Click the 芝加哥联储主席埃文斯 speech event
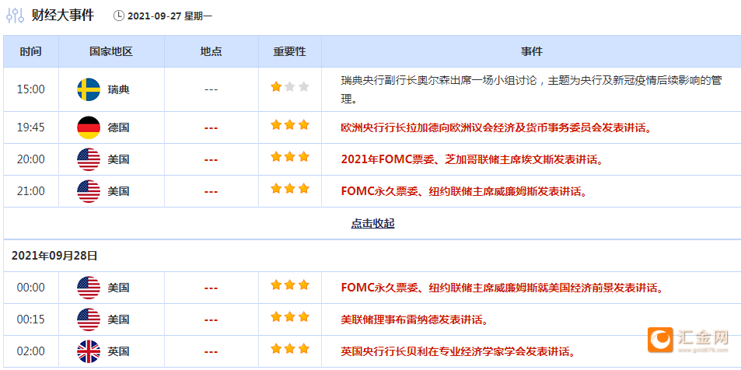The height and width of the screenshot is (370, 741). [472, 160]
